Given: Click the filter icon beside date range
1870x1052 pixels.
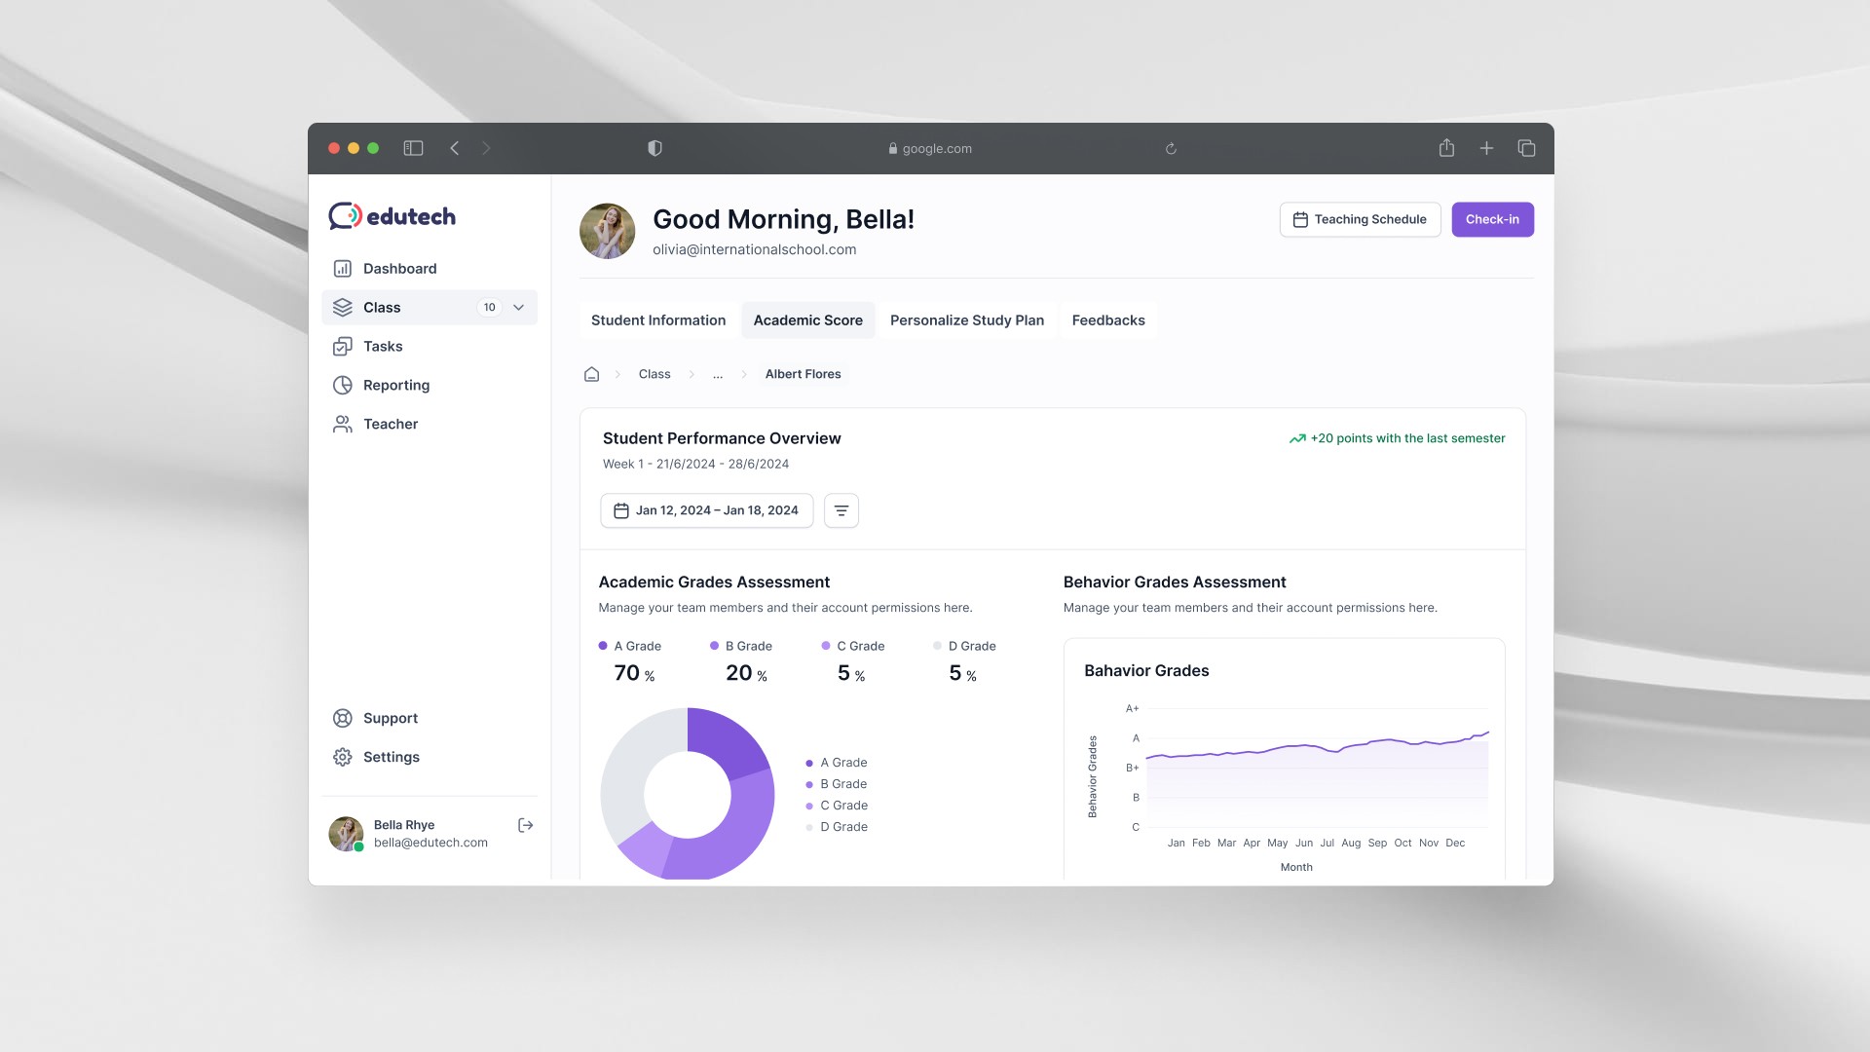Looking at the screenshot, I should click(x=841, y=509).
